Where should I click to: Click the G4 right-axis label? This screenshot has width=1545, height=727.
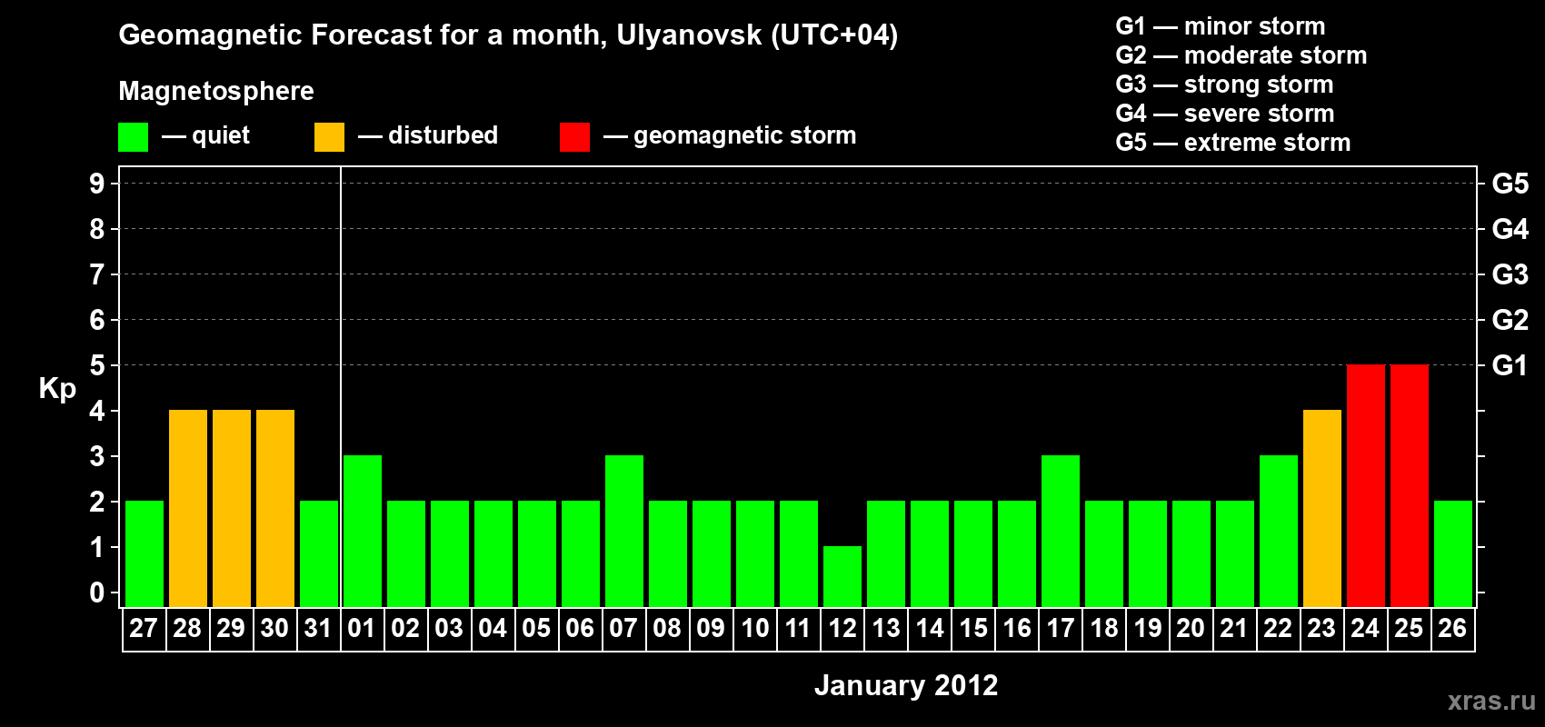(x=1510, y=229)
